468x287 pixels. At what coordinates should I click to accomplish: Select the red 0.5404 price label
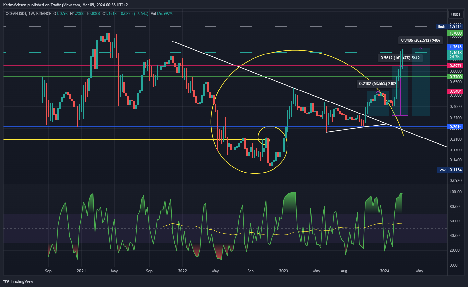pyautogui.click(x=455, y=91)
